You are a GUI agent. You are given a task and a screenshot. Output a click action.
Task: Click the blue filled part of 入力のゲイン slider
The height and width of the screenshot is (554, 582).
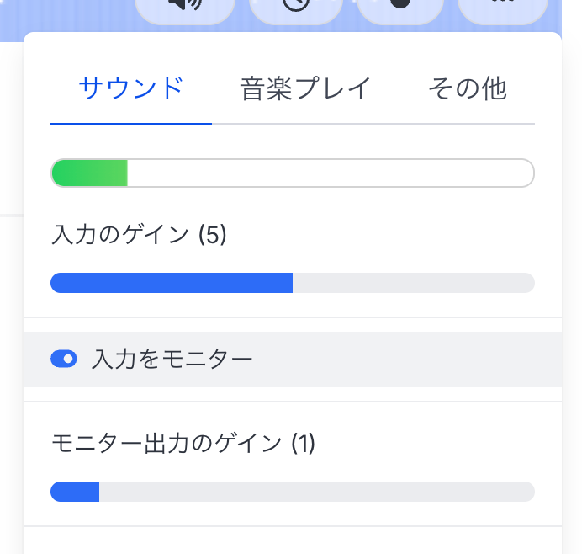pyautogui.click(x=172, y=283)
